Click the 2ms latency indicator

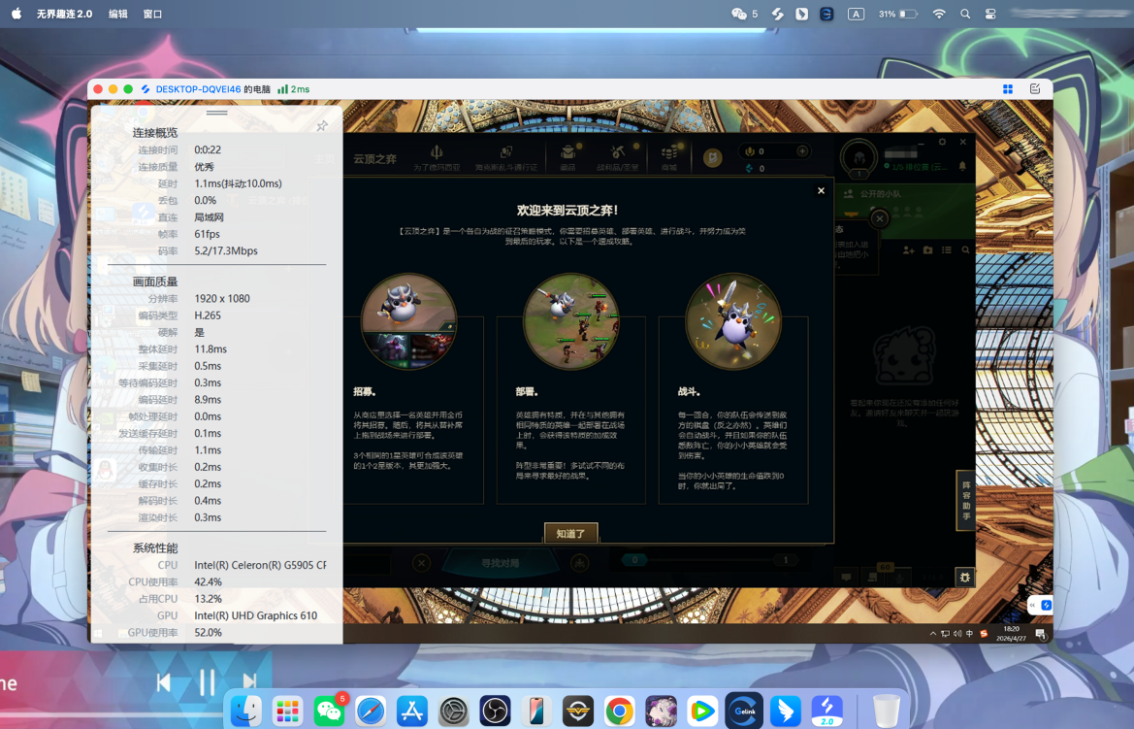click(x=294, y=89)
